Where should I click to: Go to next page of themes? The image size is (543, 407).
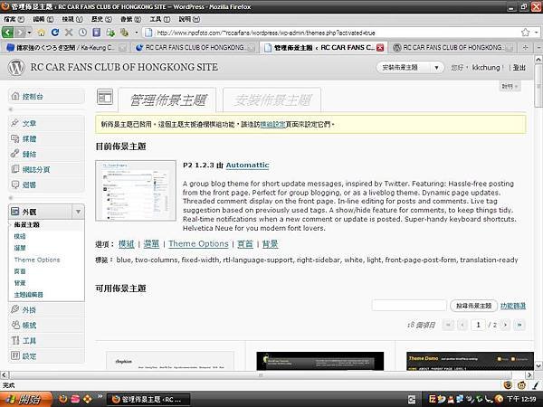506,325
